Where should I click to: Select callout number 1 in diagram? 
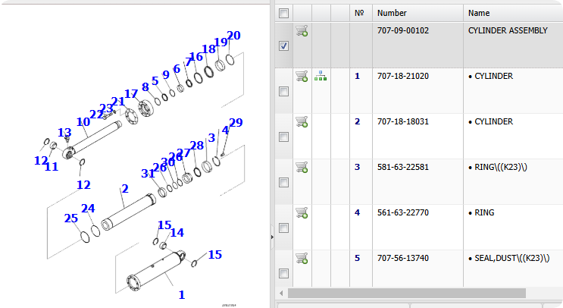(x=182, y=295)
